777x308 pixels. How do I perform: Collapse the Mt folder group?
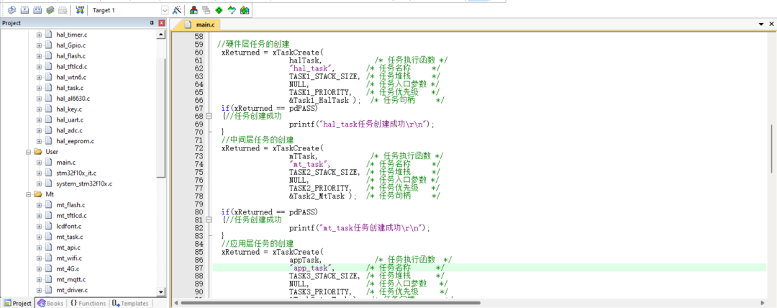(x=29, y=194)
